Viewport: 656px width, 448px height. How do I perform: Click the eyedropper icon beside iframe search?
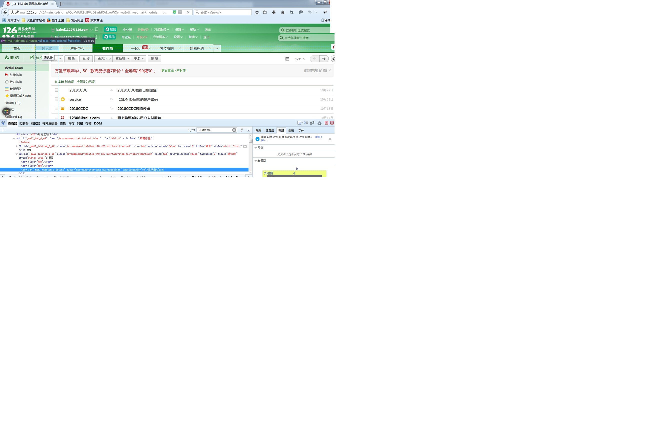click(x=241, y=130)
